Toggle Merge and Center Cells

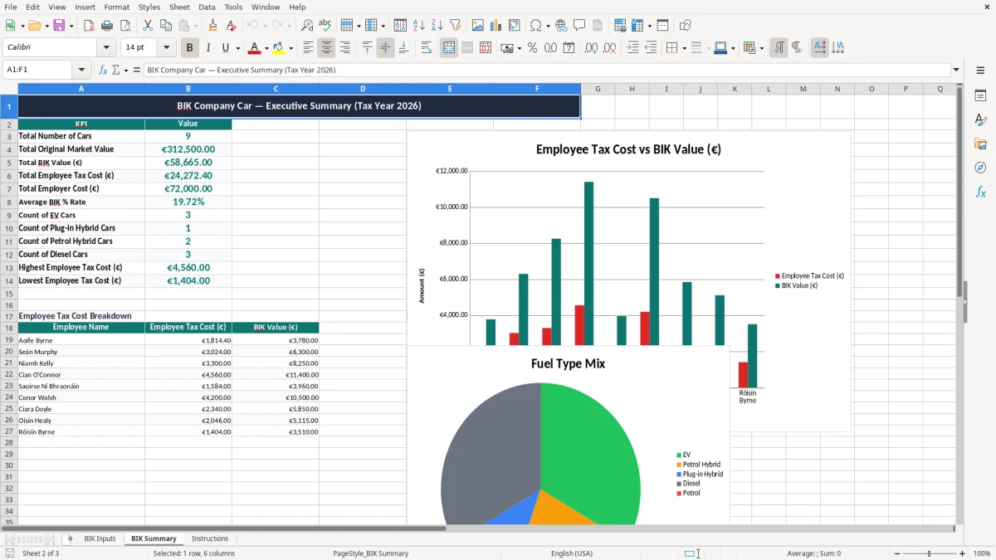click(449, 48)
